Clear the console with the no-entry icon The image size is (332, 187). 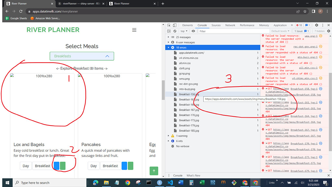click(175, 31)
